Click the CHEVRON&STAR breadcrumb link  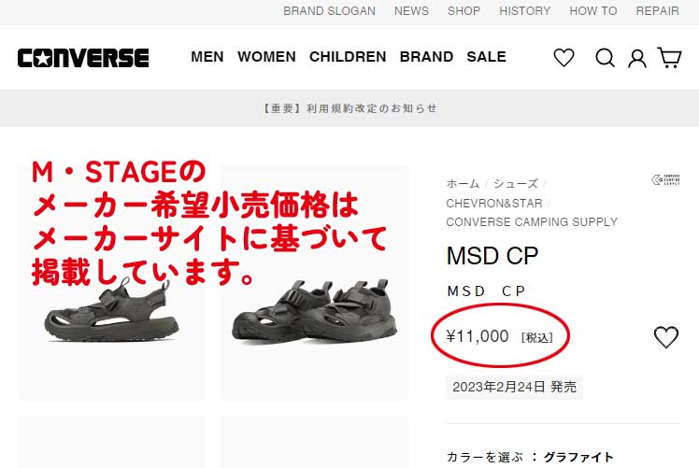(494, 203)
